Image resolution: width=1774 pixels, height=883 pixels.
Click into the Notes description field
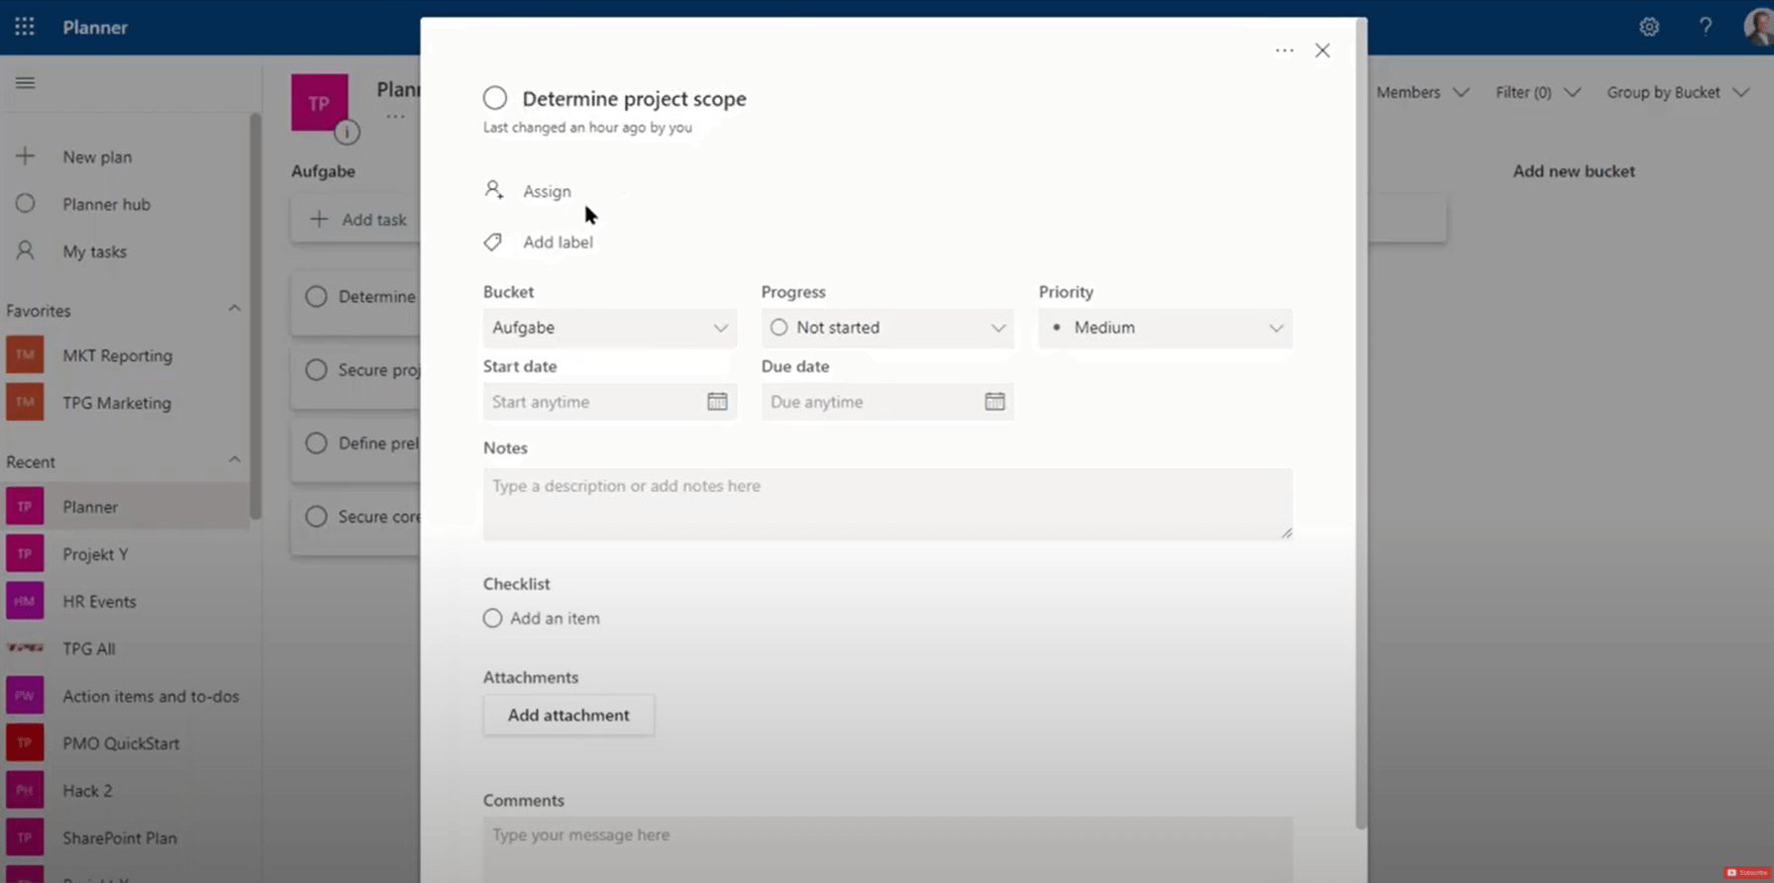(887, 504)
